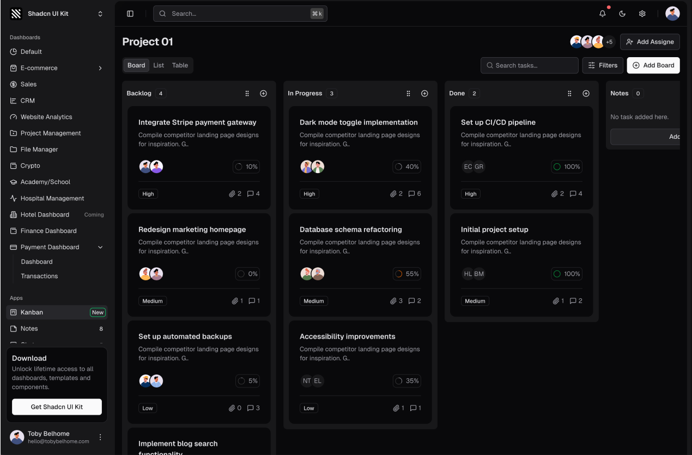Screen dimensions: 692x455
Task: Click NT EL assignee initials
Action: pyautogui.click(x=312, y=381)
